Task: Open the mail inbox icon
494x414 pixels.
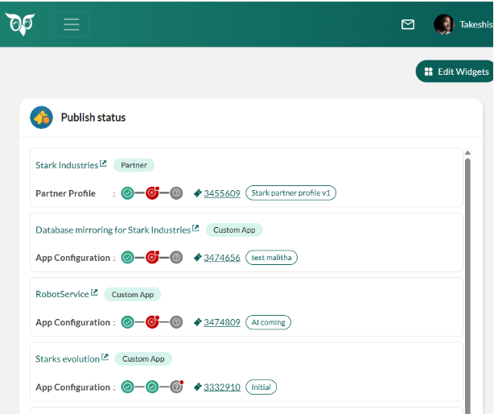Action: click(x=408, y=24)
